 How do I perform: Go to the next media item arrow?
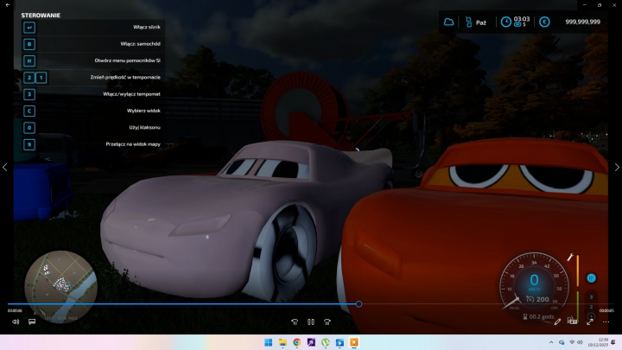[x=616, y=167]
